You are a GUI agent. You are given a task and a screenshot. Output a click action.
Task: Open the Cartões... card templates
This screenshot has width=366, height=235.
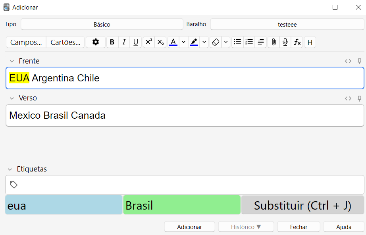(x=65, y=42)
